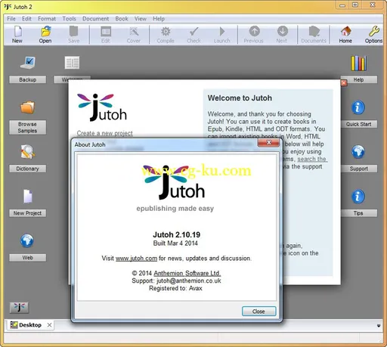387x347 pixels.
Task: Close the Welcome panel with red X
Action: 344,82
